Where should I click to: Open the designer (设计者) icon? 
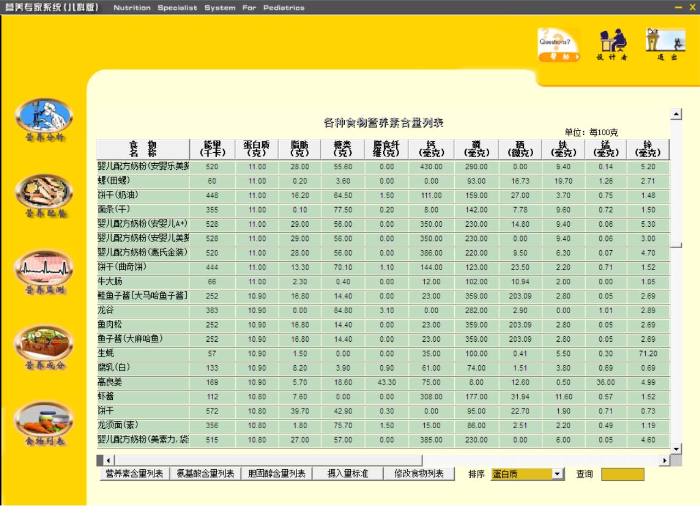pyautogui.click(x=612, y=45)
